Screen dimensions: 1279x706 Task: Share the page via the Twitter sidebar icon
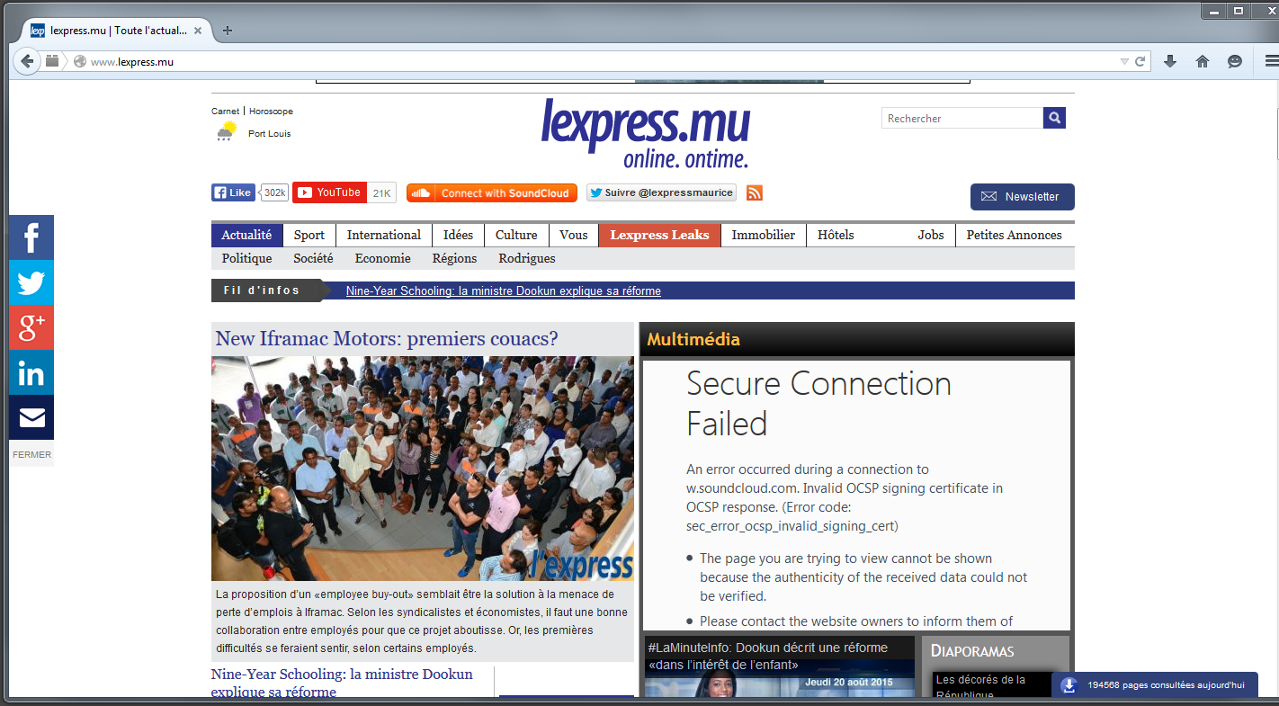pyautogui.click(x=31, y=282)
